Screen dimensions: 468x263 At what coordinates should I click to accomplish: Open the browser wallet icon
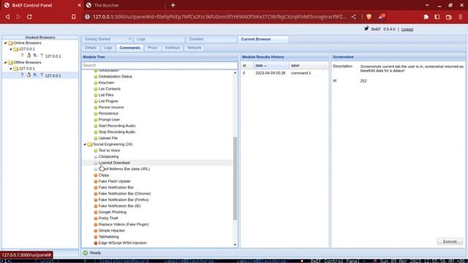pos(448,17)
